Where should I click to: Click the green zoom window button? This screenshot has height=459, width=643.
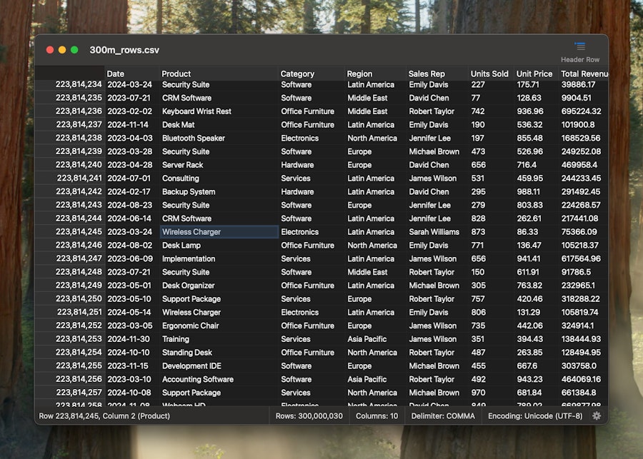coord(72,50)
